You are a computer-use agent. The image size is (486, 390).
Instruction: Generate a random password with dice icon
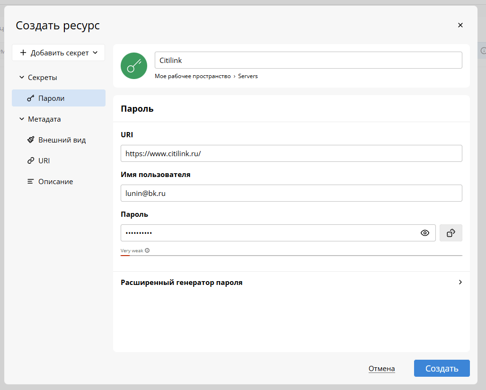(x=451, y=233)
